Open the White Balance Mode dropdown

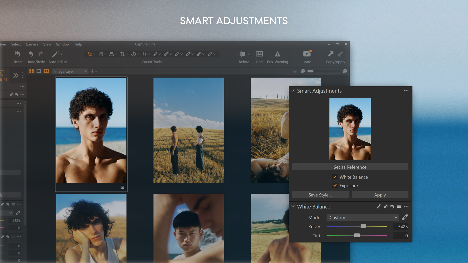point(362,217)
